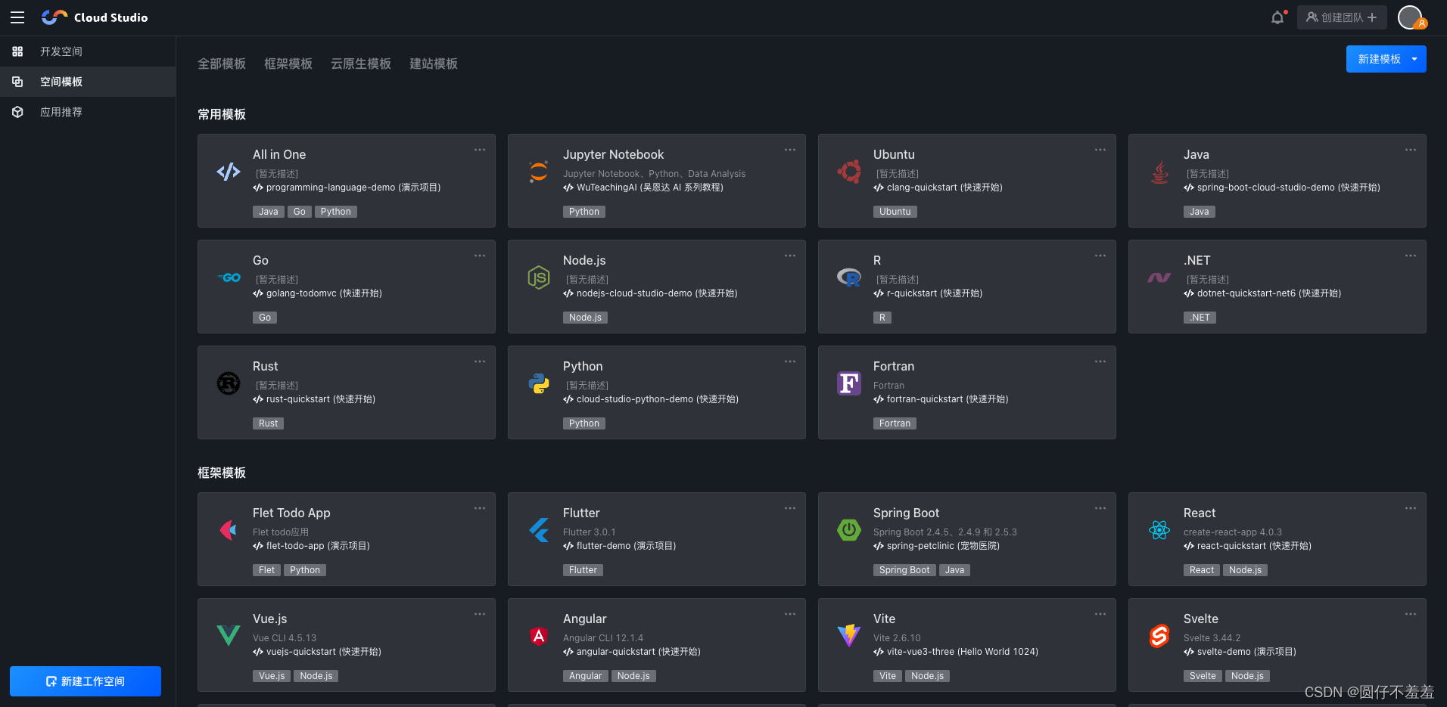Click the R language logo icon
This screenshot has height=707, width=1447.
coord(849,278)
